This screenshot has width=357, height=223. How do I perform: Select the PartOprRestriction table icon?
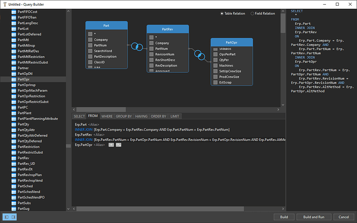pos(13,97)
